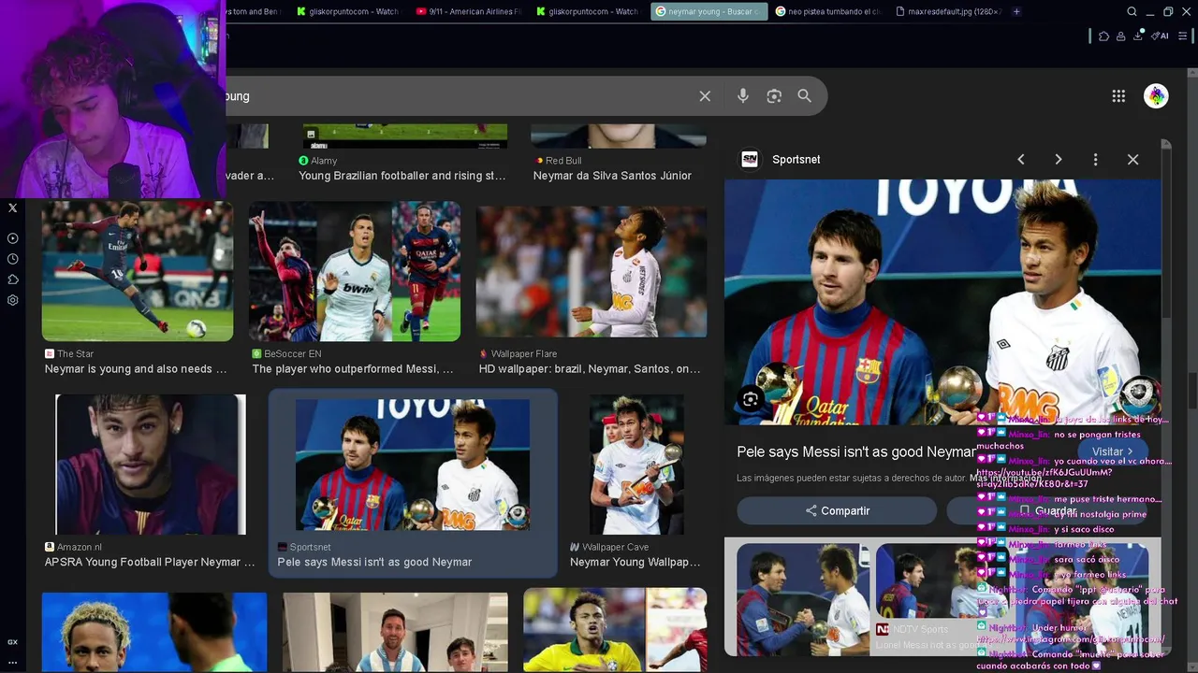
Task: Switch to neo pistea tumbando tab
Action: 827,11
